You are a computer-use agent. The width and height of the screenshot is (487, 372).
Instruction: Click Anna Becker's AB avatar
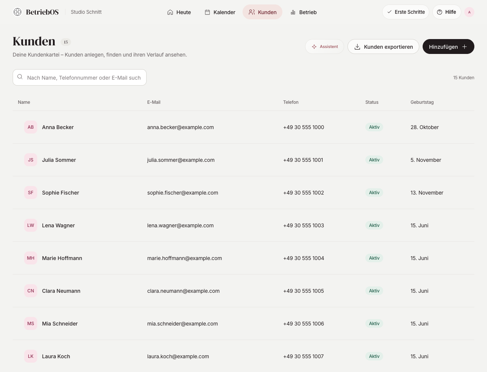(x=31, y=127)
